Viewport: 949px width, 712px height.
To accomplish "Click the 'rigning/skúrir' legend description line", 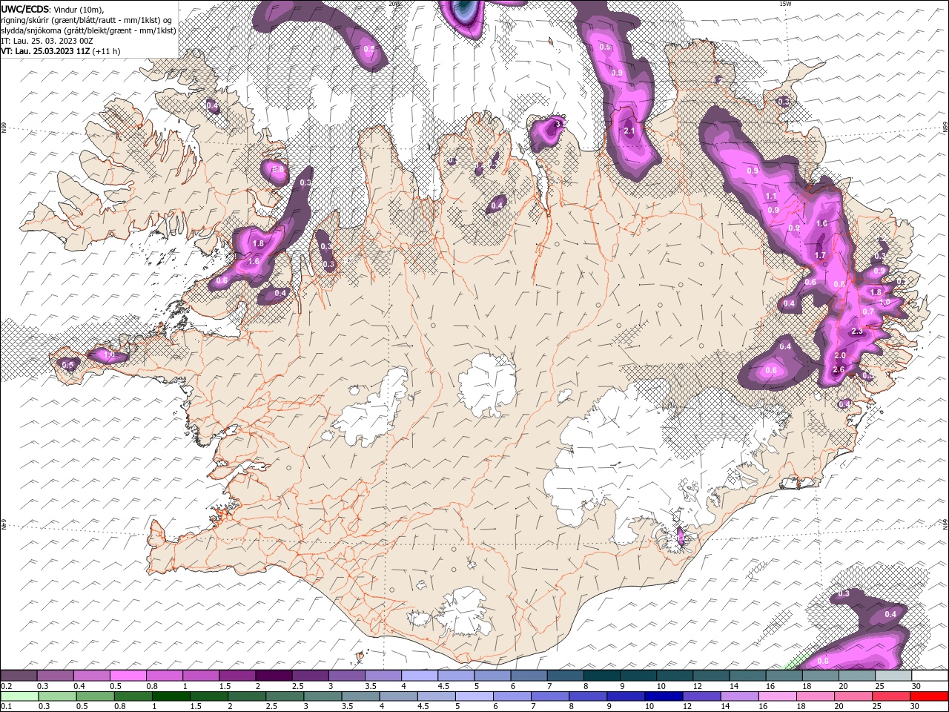I will (87, 19).
